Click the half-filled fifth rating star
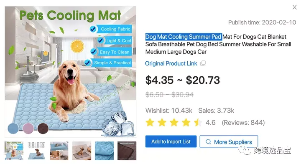The image size is (301, 164). click(198, 122)
